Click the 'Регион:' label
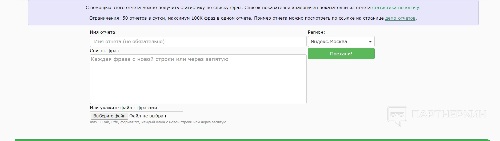This screenshot has width=500, height=141. point(316,32)
